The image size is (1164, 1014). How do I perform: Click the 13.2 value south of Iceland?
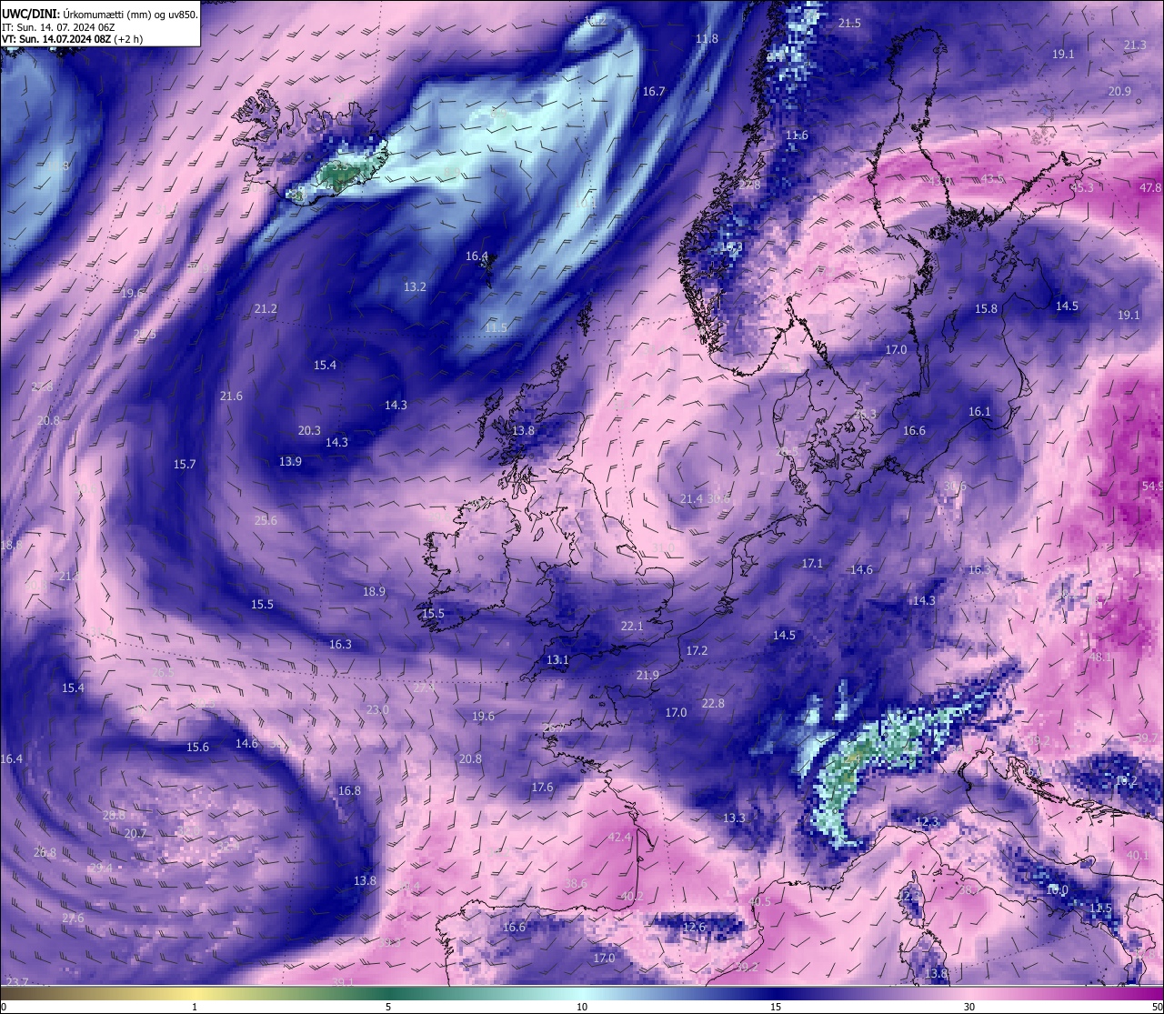(415, 286)
